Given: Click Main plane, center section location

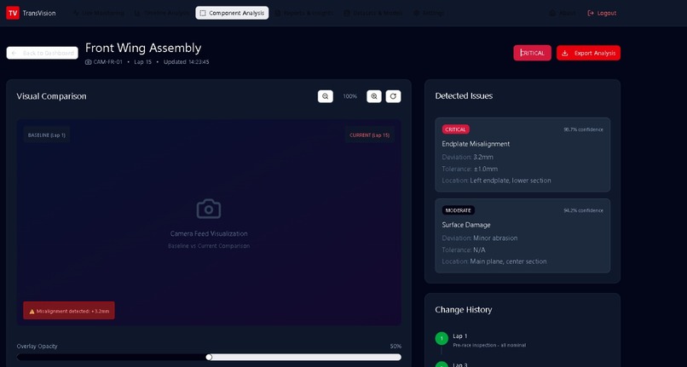Looking at the screenshot, I should (508, 261).
